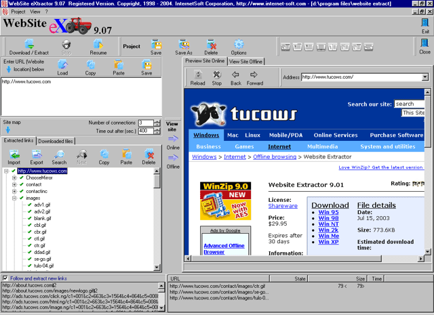Delete the project using toolbar icon

click(211, 47)
